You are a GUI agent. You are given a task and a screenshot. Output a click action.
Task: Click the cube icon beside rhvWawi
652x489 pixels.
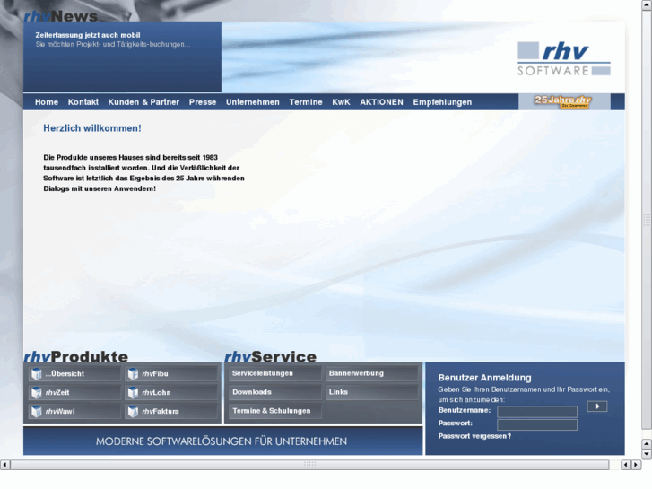(37, 411)
